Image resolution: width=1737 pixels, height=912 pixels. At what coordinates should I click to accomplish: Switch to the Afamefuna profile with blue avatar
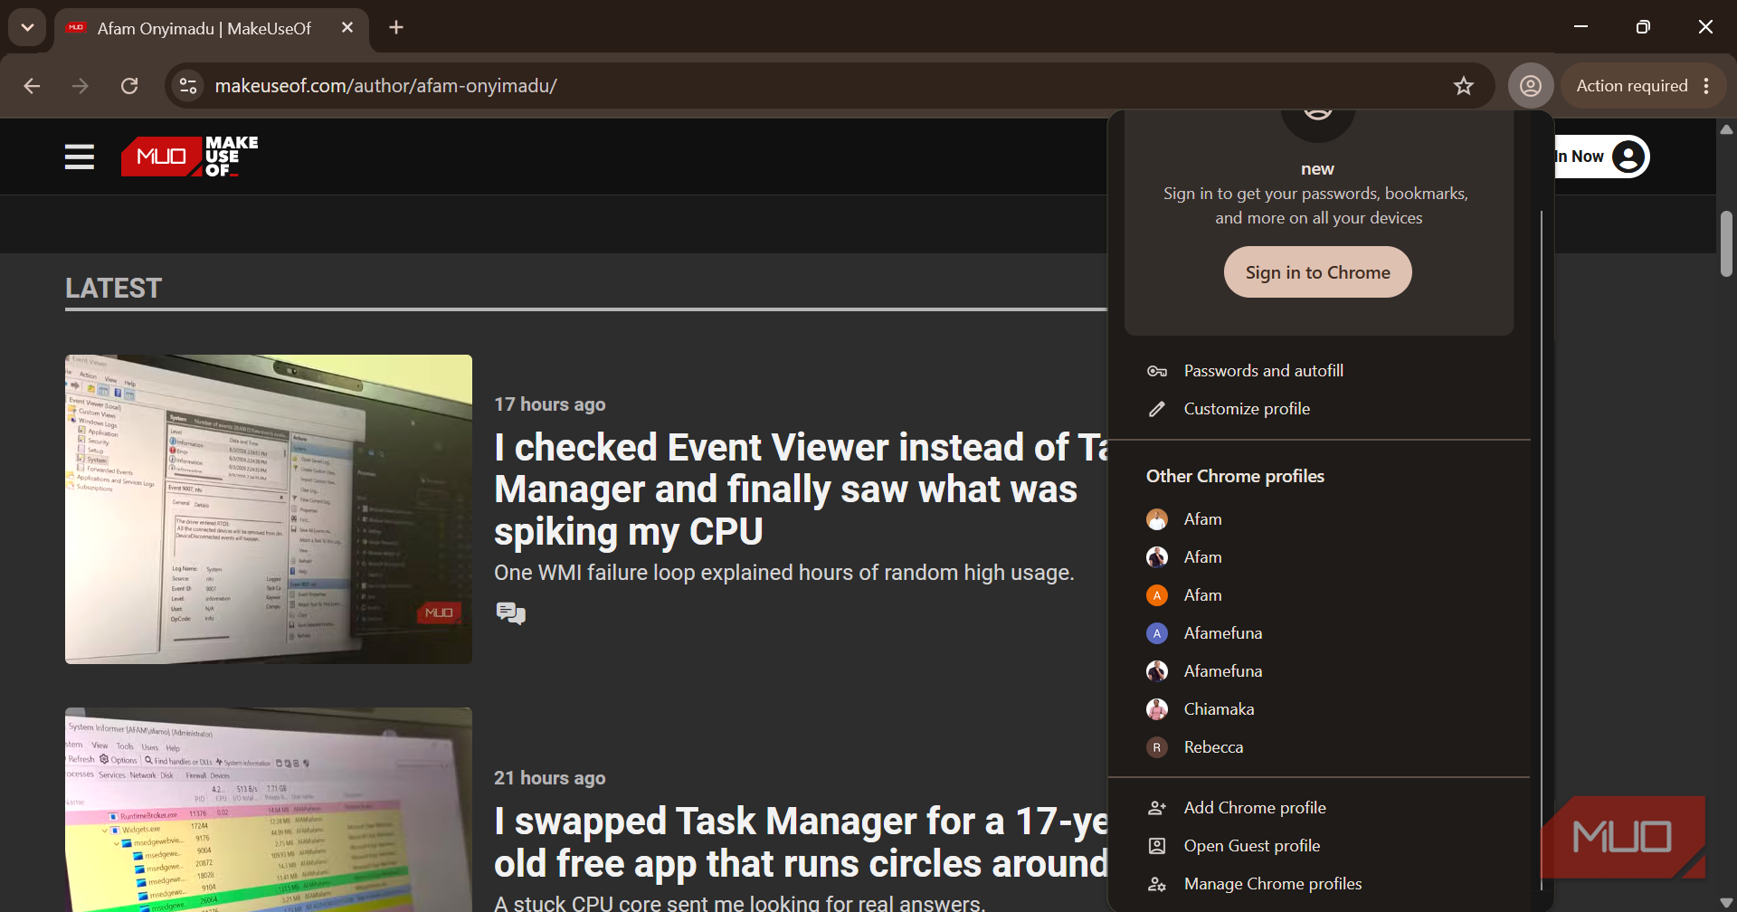click(1319, 633)
